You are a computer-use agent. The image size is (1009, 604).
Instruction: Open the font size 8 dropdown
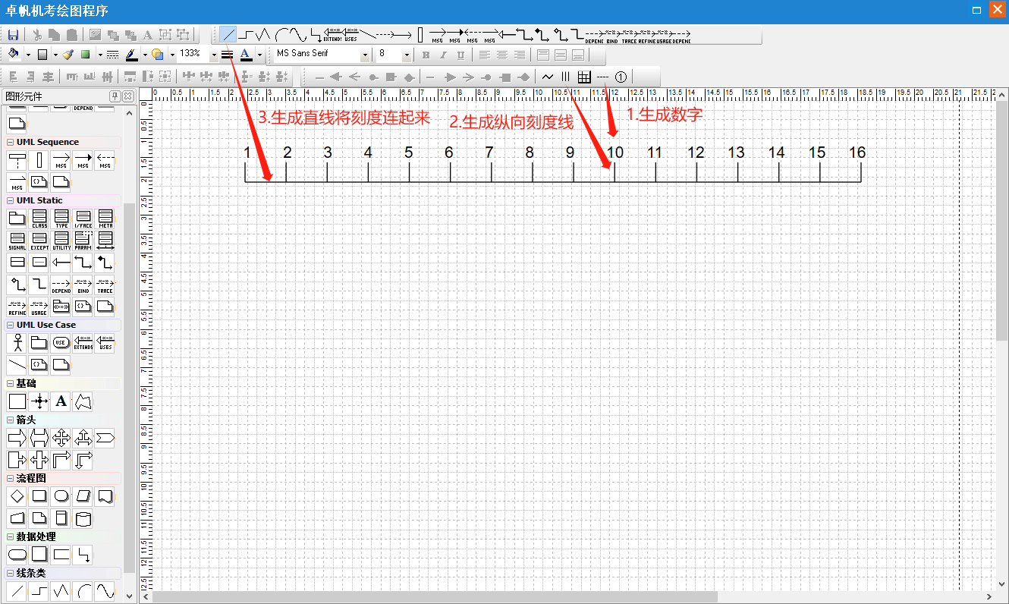(x=407, y=55)
